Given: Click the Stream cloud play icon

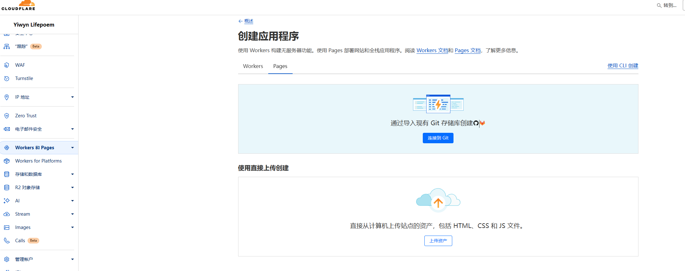Looking at the screenshot, I should point(7,214).
